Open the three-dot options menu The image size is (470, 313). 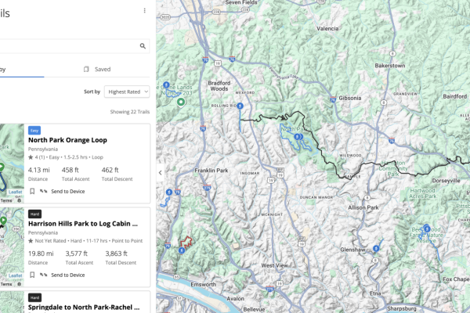[144, 11]
